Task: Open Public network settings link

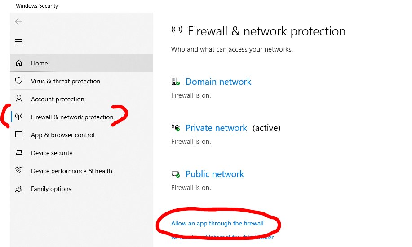Action: coord(215,174)
